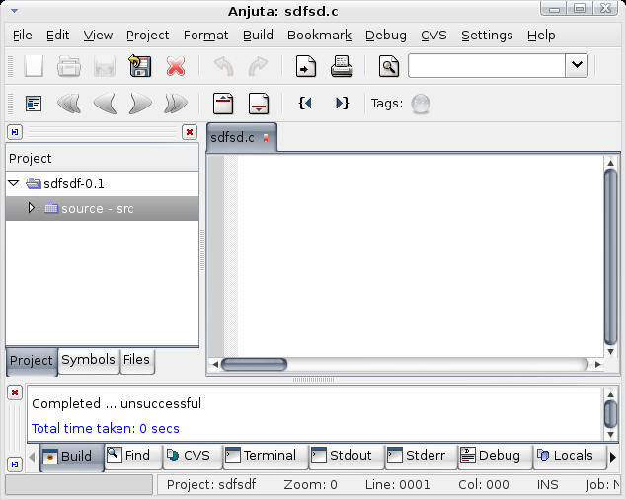
Task: Click the grayed Save file icon
Action: tap(105, 66)
